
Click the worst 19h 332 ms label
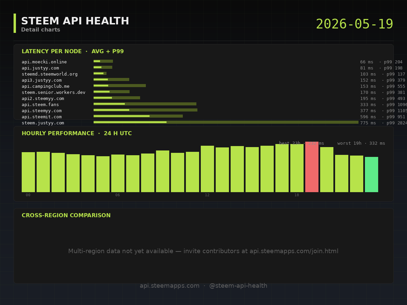pyautogui.click(x=361, y=143)
